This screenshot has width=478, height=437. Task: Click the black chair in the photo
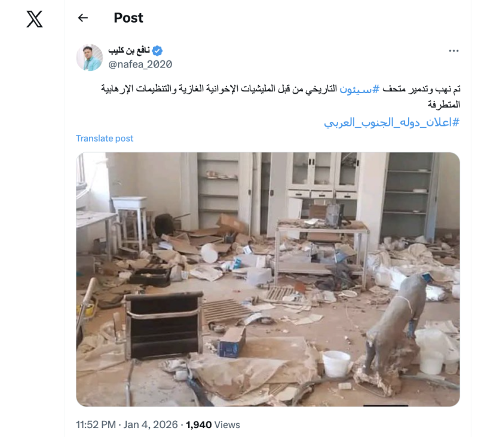coord(164,326)
